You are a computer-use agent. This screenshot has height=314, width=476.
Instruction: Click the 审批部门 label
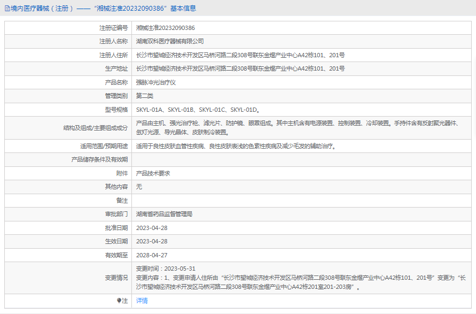click(116, 214)
